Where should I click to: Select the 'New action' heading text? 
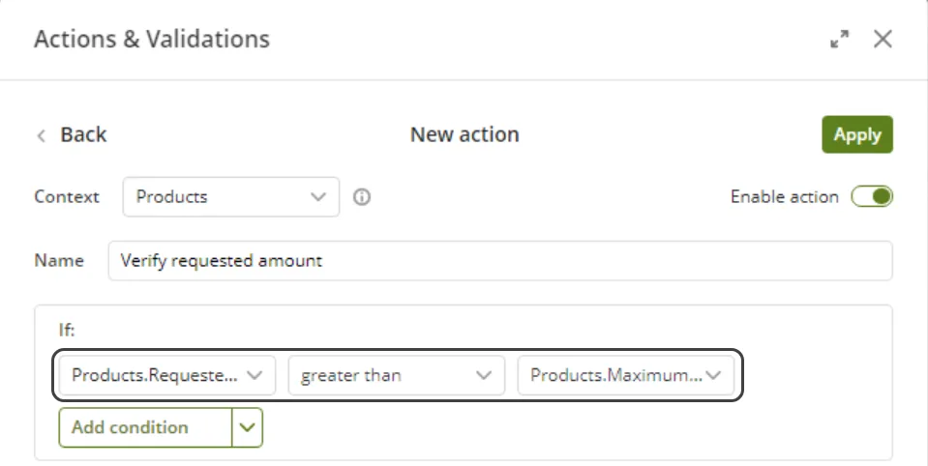pyautogui.click(x=464, y=134)
